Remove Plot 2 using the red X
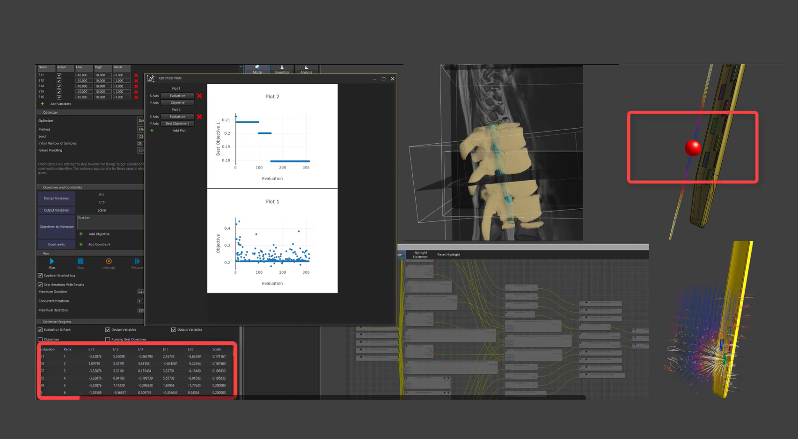The height and width of the screenshot is (439, 798). [x=199, y=117]
